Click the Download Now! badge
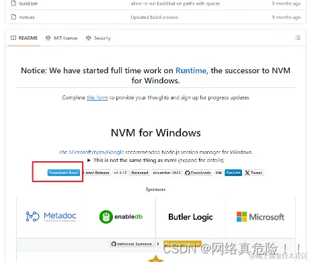This screenshot has width=310, height=262. (64, 173)
